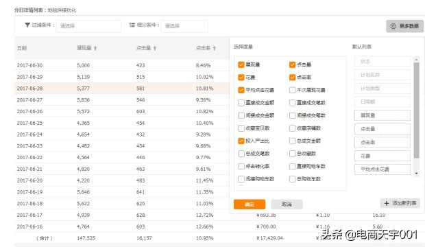Select 展现量 item in default list

click(x=382, y=115)
